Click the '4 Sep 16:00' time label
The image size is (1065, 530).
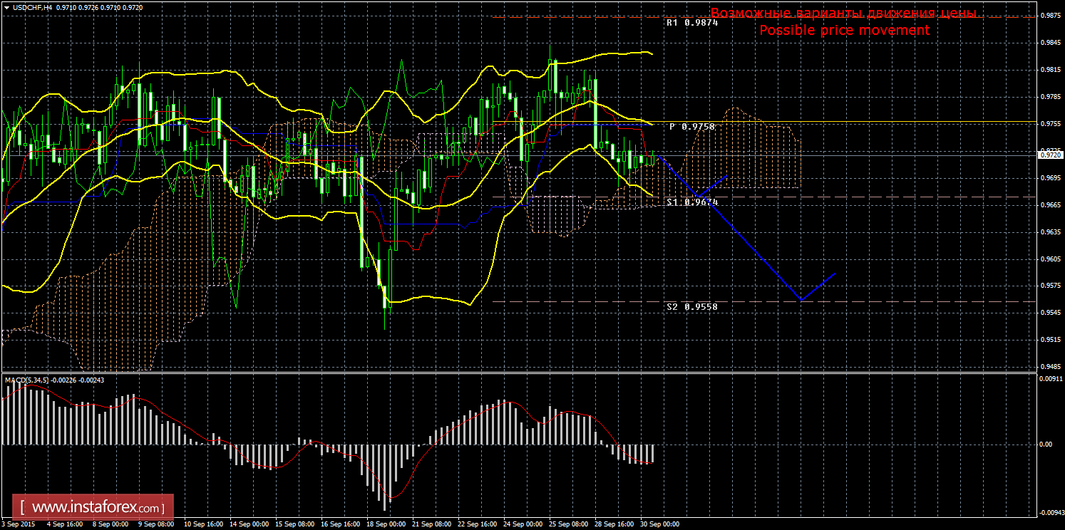click(63, 524)
